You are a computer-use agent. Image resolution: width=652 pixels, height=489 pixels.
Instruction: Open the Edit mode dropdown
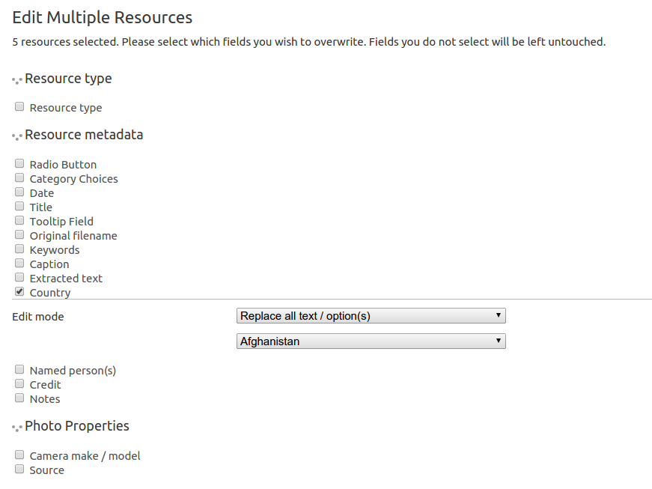coord(371,316)
